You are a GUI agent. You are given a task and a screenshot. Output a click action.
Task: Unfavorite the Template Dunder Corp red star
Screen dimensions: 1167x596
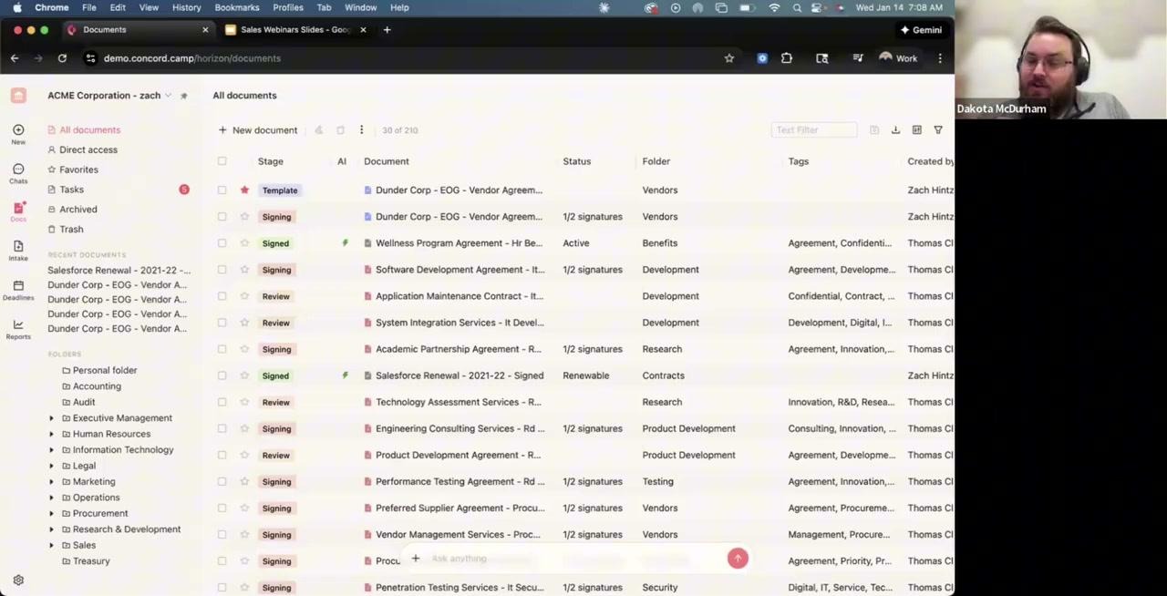tap(244, 190)
